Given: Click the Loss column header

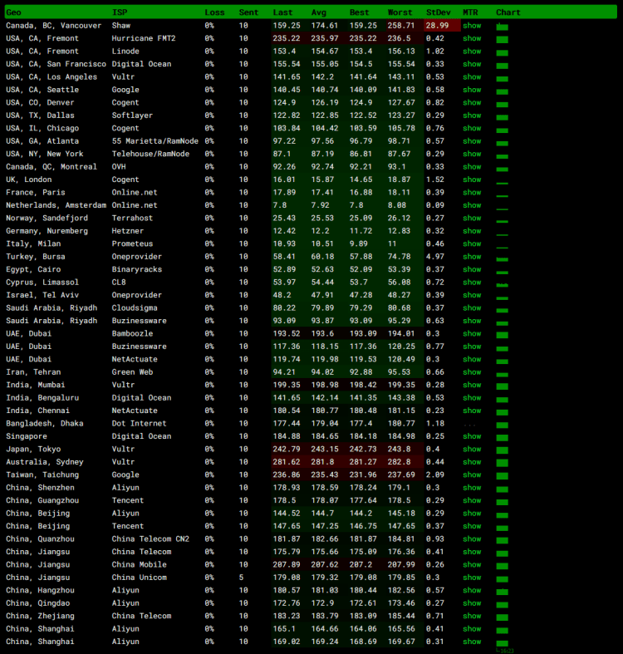Looking at the screenshot, I should tap(214, 12).
